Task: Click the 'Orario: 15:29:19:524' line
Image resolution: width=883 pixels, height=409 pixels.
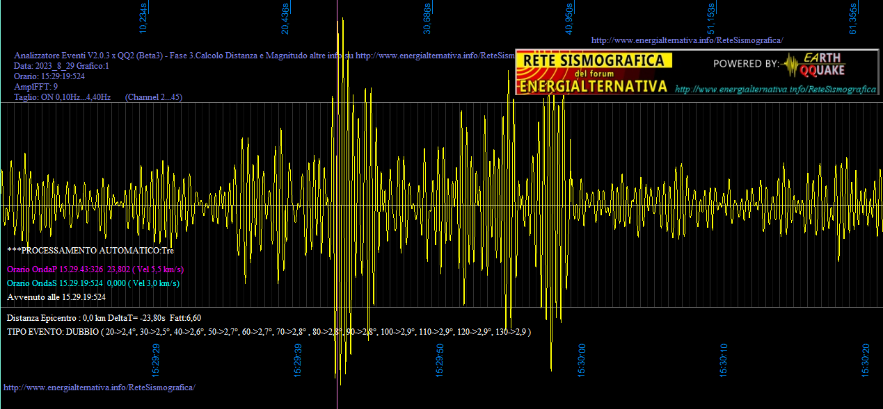Action: tap(49, 76)
